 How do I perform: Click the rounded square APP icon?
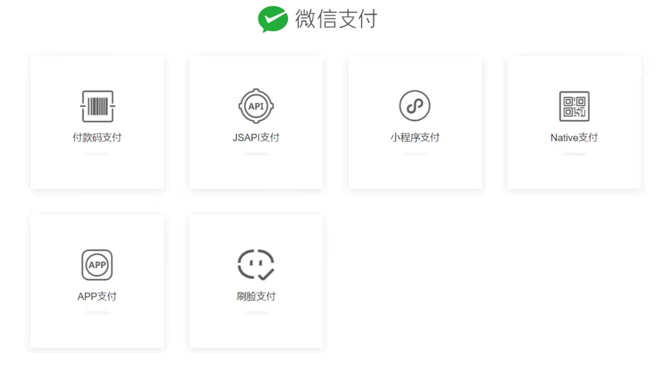(97, 265)
